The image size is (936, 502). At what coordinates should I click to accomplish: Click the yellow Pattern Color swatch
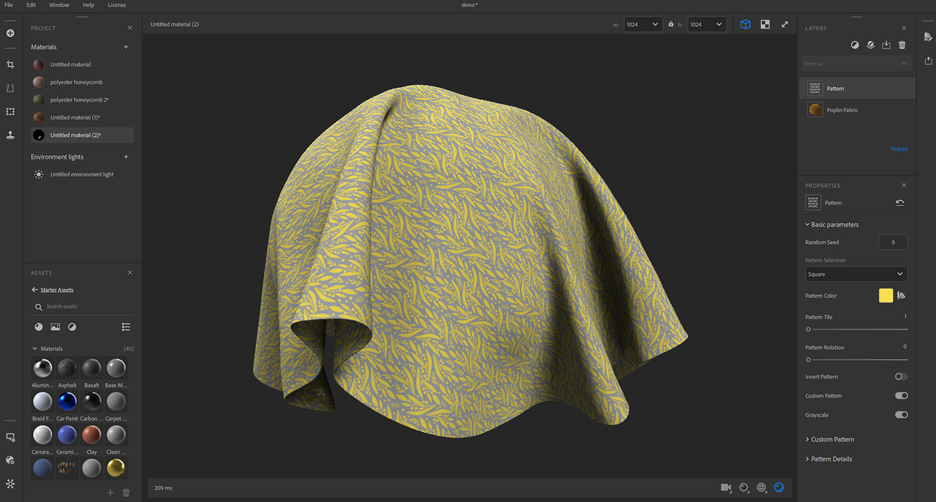point(886,295)
